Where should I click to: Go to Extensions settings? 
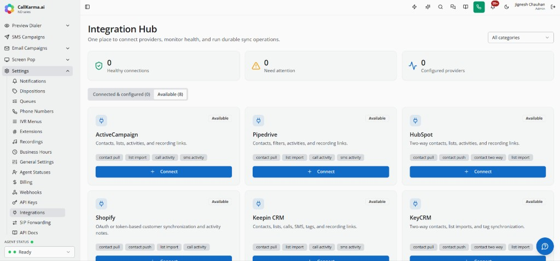[x=38, y=131]
